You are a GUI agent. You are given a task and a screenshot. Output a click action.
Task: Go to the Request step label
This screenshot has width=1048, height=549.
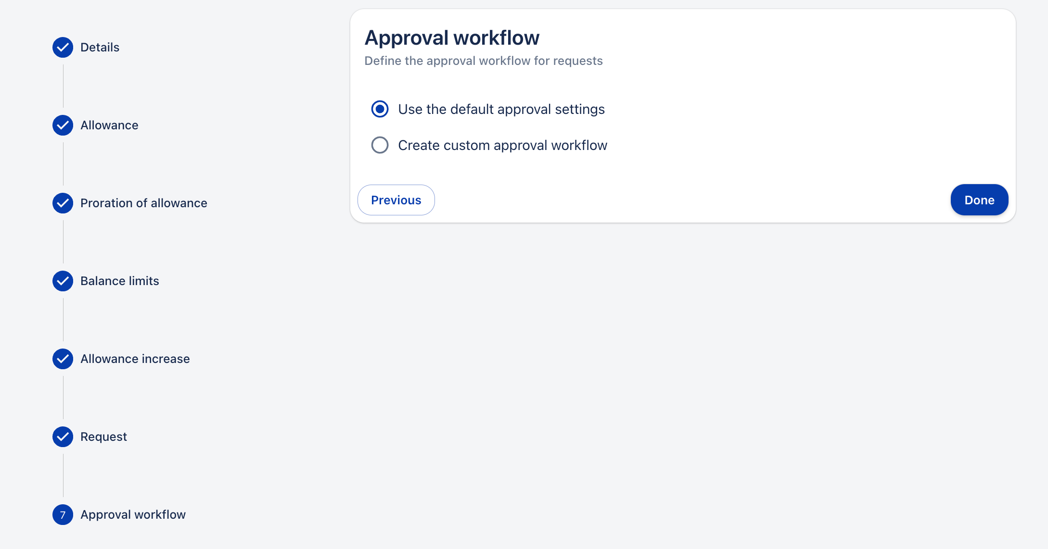103,437
